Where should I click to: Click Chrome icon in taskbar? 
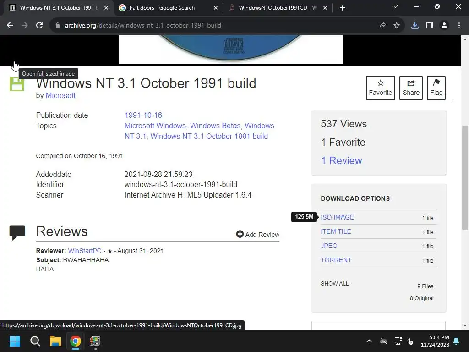point(76,341)
